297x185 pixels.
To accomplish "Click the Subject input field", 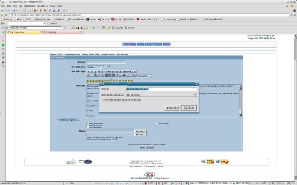I will pyautogui.click(x=106, y=62).
